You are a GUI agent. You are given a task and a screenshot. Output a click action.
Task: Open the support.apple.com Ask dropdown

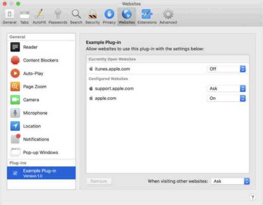[x=226, y=89]
